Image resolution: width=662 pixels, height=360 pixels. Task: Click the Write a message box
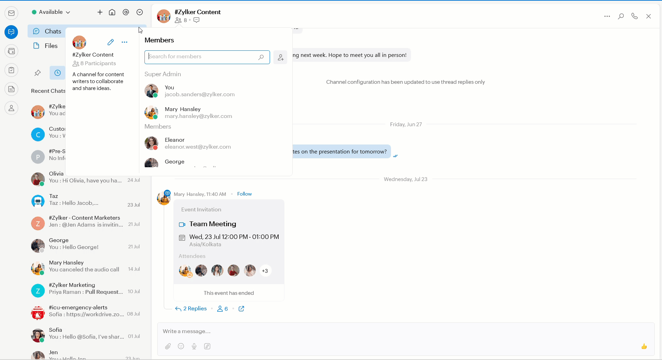[x=406, y=331]
